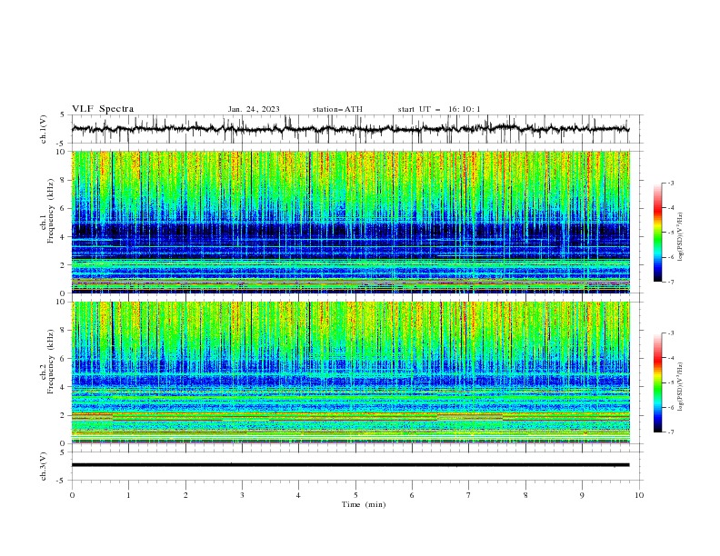Select the "start UT = 16:10:1" text
The height and width of the screenshot is (556, 720).
tap(439, 109)
